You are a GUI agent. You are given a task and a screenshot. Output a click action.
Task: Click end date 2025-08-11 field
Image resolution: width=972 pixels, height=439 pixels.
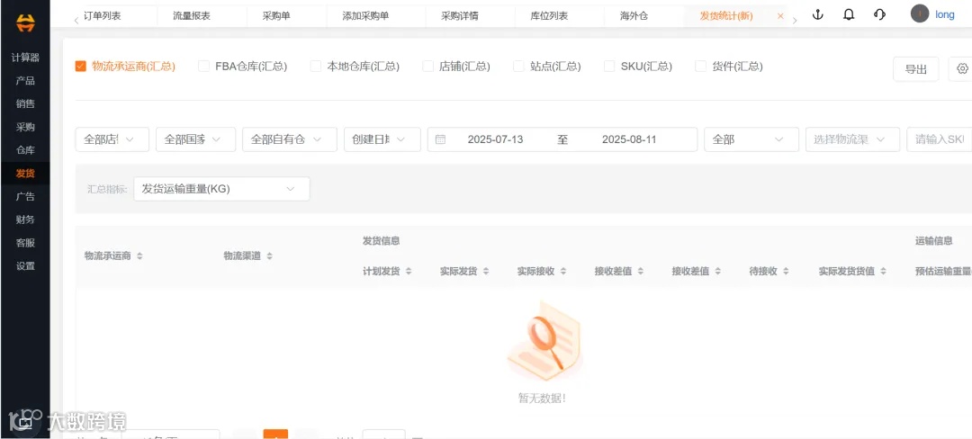629,139
